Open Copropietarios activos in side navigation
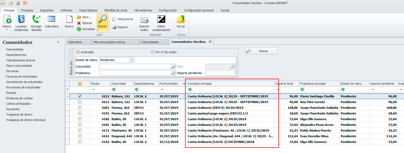The height and width of the screenshot is (153, 404). 21,60
